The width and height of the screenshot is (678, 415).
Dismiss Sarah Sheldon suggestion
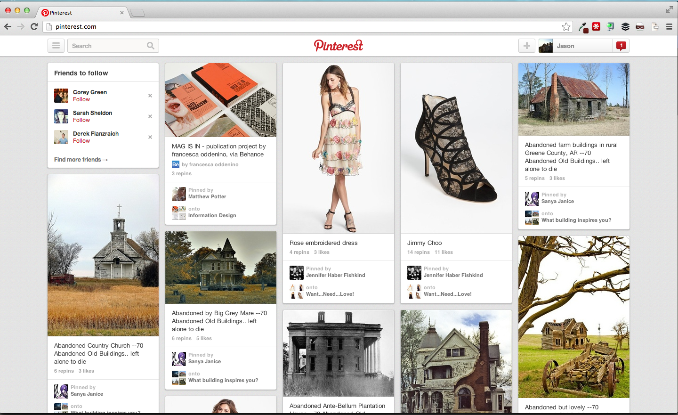tap(150, 116)
